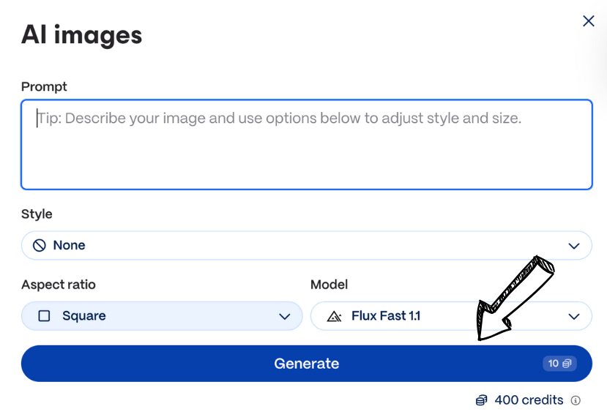Image resolution: width=607 pixels, height=420 pixels.
Task: Expand the Model field chevron arrow
Action: tap(573, 316)
